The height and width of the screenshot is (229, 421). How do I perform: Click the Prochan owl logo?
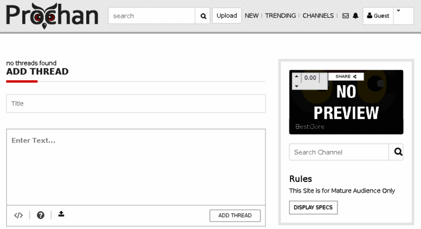(52, 16)
